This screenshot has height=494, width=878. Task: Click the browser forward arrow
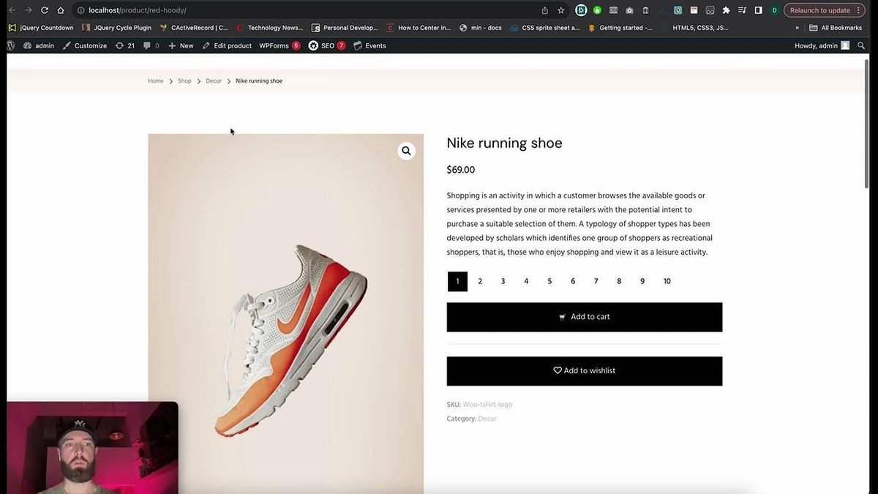(x=28, y=10)
